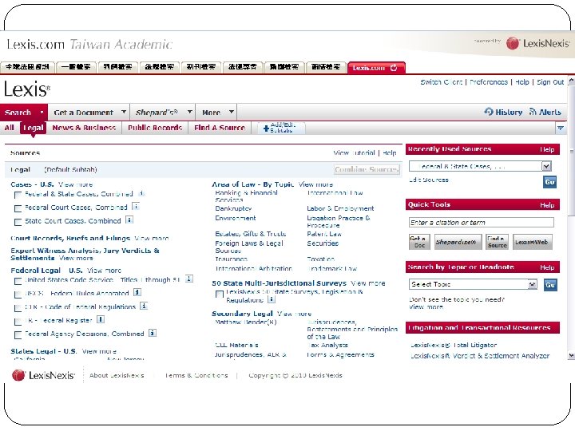This screenshot has height=431, width=575.
Task: Open info icon for Federal Agency Decisions, Combined
Action: pos(153,333)
